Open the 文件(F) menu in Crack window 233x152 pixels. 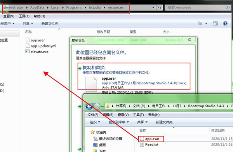tap(93, 115)
